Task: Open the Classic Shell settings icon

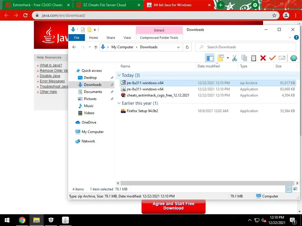Action: click(293, 58)
